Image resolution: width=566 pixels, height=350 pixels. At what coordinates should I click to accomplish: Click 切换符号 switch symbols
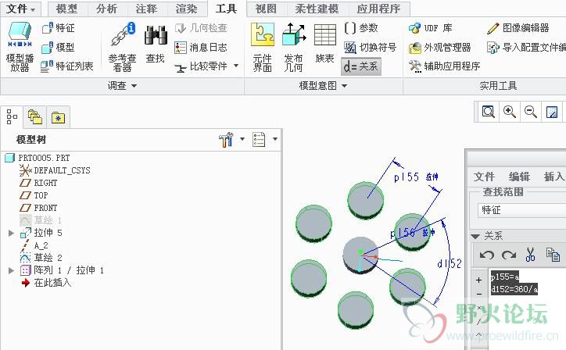click(371, 48)
